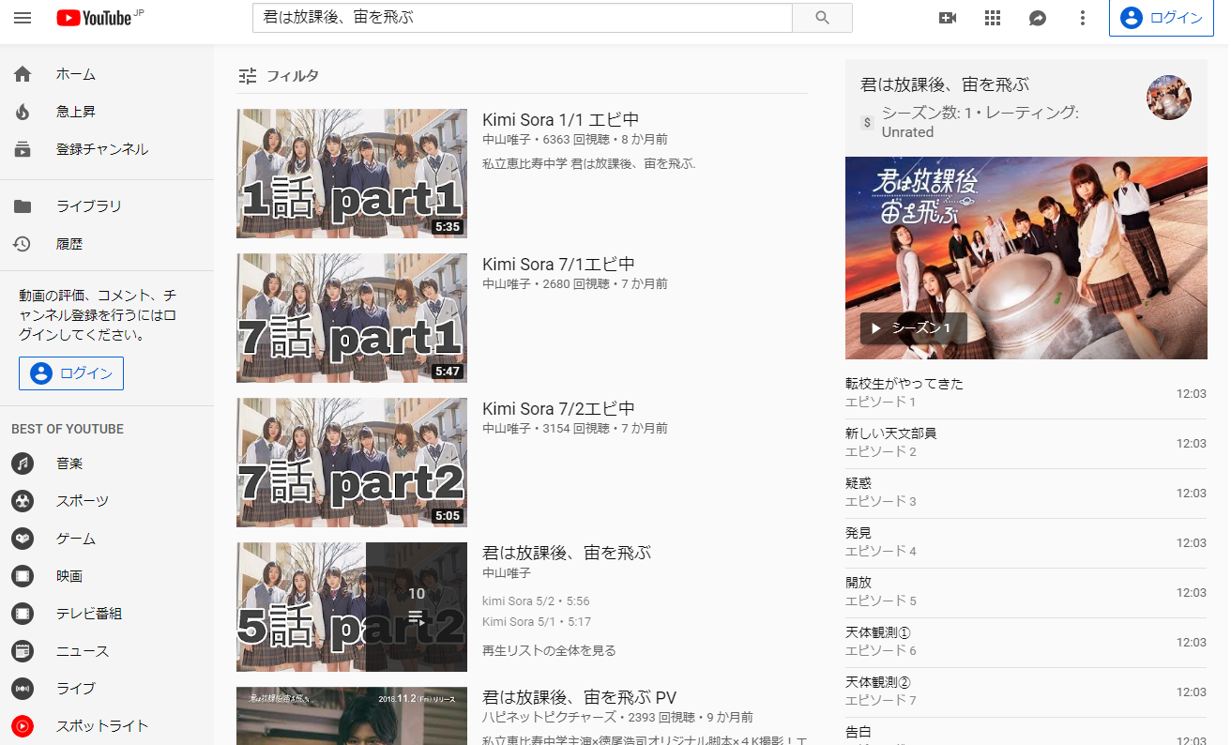Screen dimensions: 1231x745
Task: Open the Kimi Sora 1/1 エビ中 title
Action: (561, 119)
